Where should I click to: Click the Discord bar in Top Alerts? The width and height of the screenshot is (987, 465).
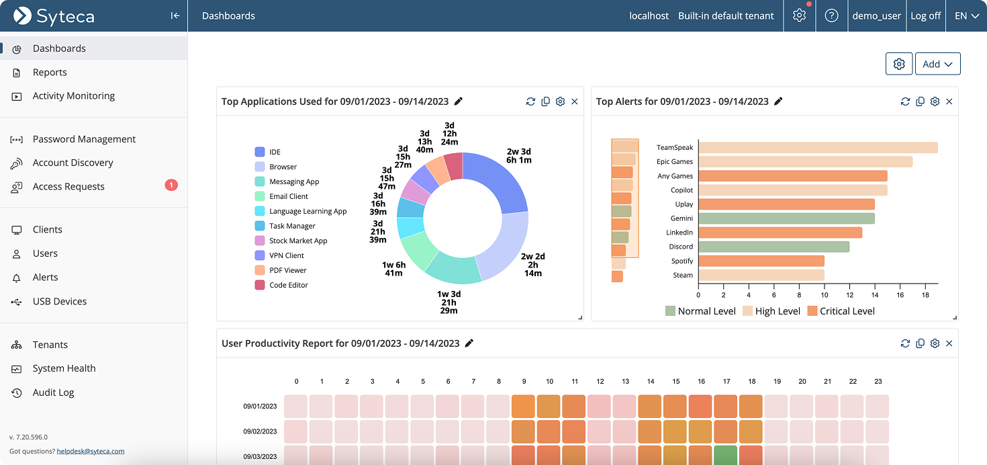(x=774, y=247)
